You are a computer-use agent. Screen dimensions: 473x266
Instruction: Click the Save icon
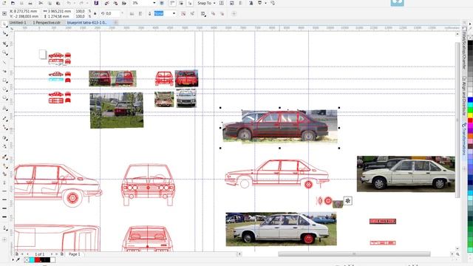(21, 3)
